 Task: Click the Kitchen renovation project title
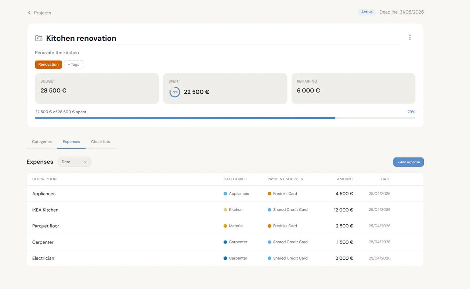point(81,38)
